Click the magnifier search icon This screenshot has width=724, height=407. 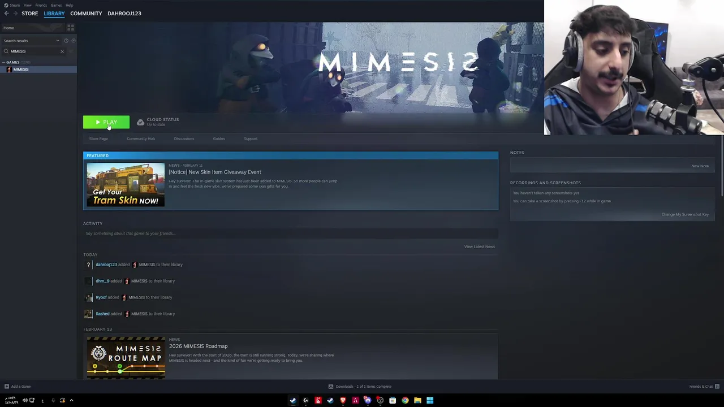pyautogui.click(x=6, y=51)
